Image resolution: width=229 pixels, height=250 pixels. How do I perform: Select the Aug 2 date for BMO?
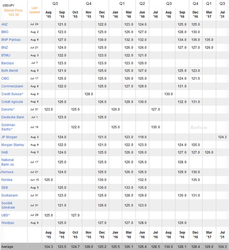(35, 32)
